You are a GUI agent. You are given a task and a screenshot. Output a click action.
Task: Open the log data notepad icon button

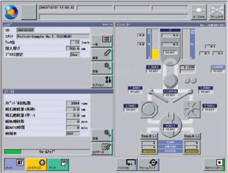[x=102, y=148]
